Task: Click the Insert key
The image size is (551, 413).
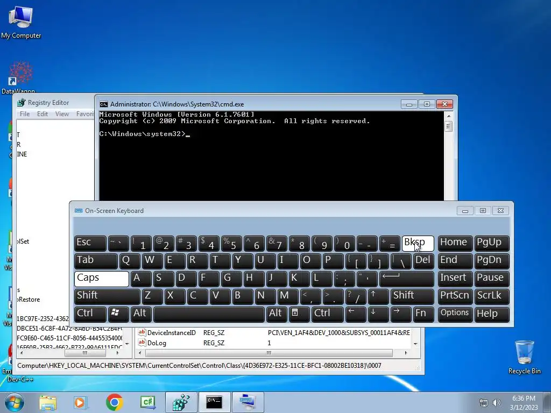Action: (x=455, y=279)
